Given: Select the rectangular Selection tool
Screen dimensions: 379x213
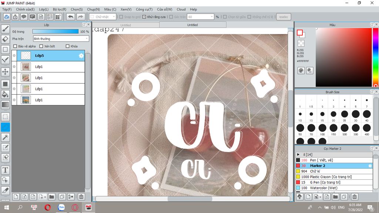Looking at the screenshot, I should (x=5, y=116).
